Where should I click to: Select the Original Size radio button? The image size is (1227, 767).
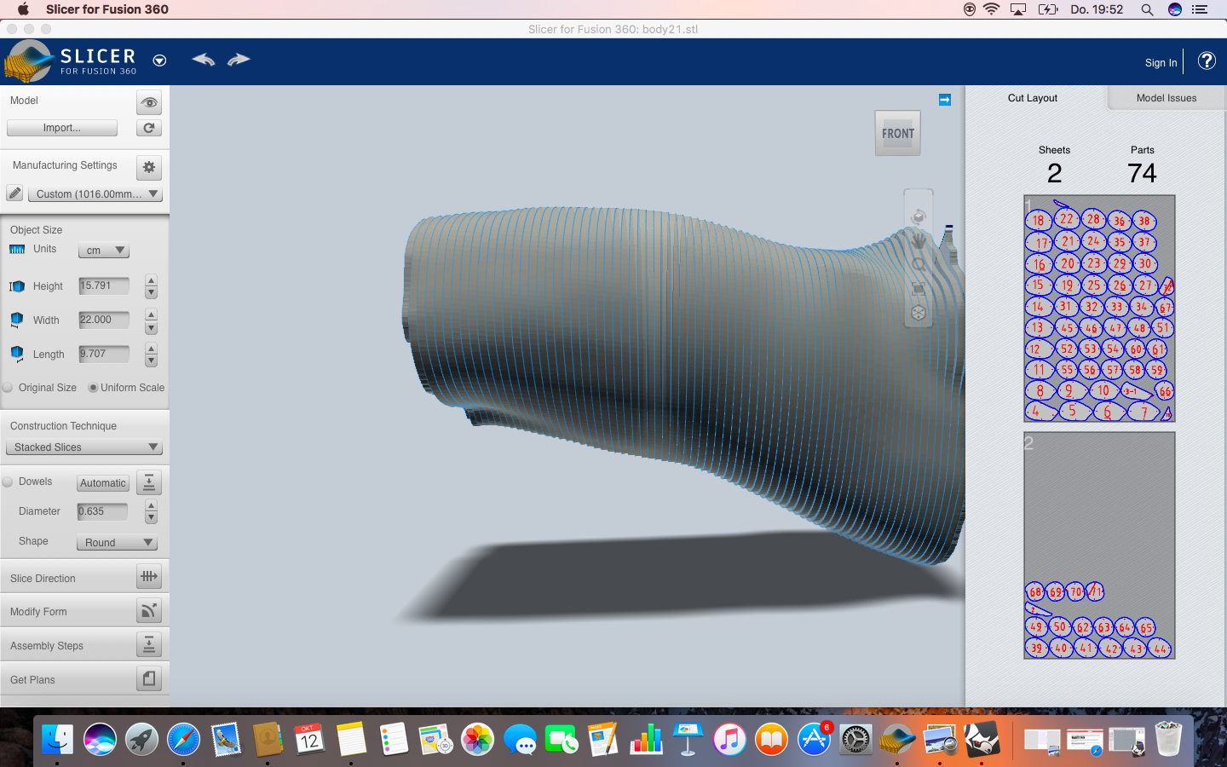point(8,388)
